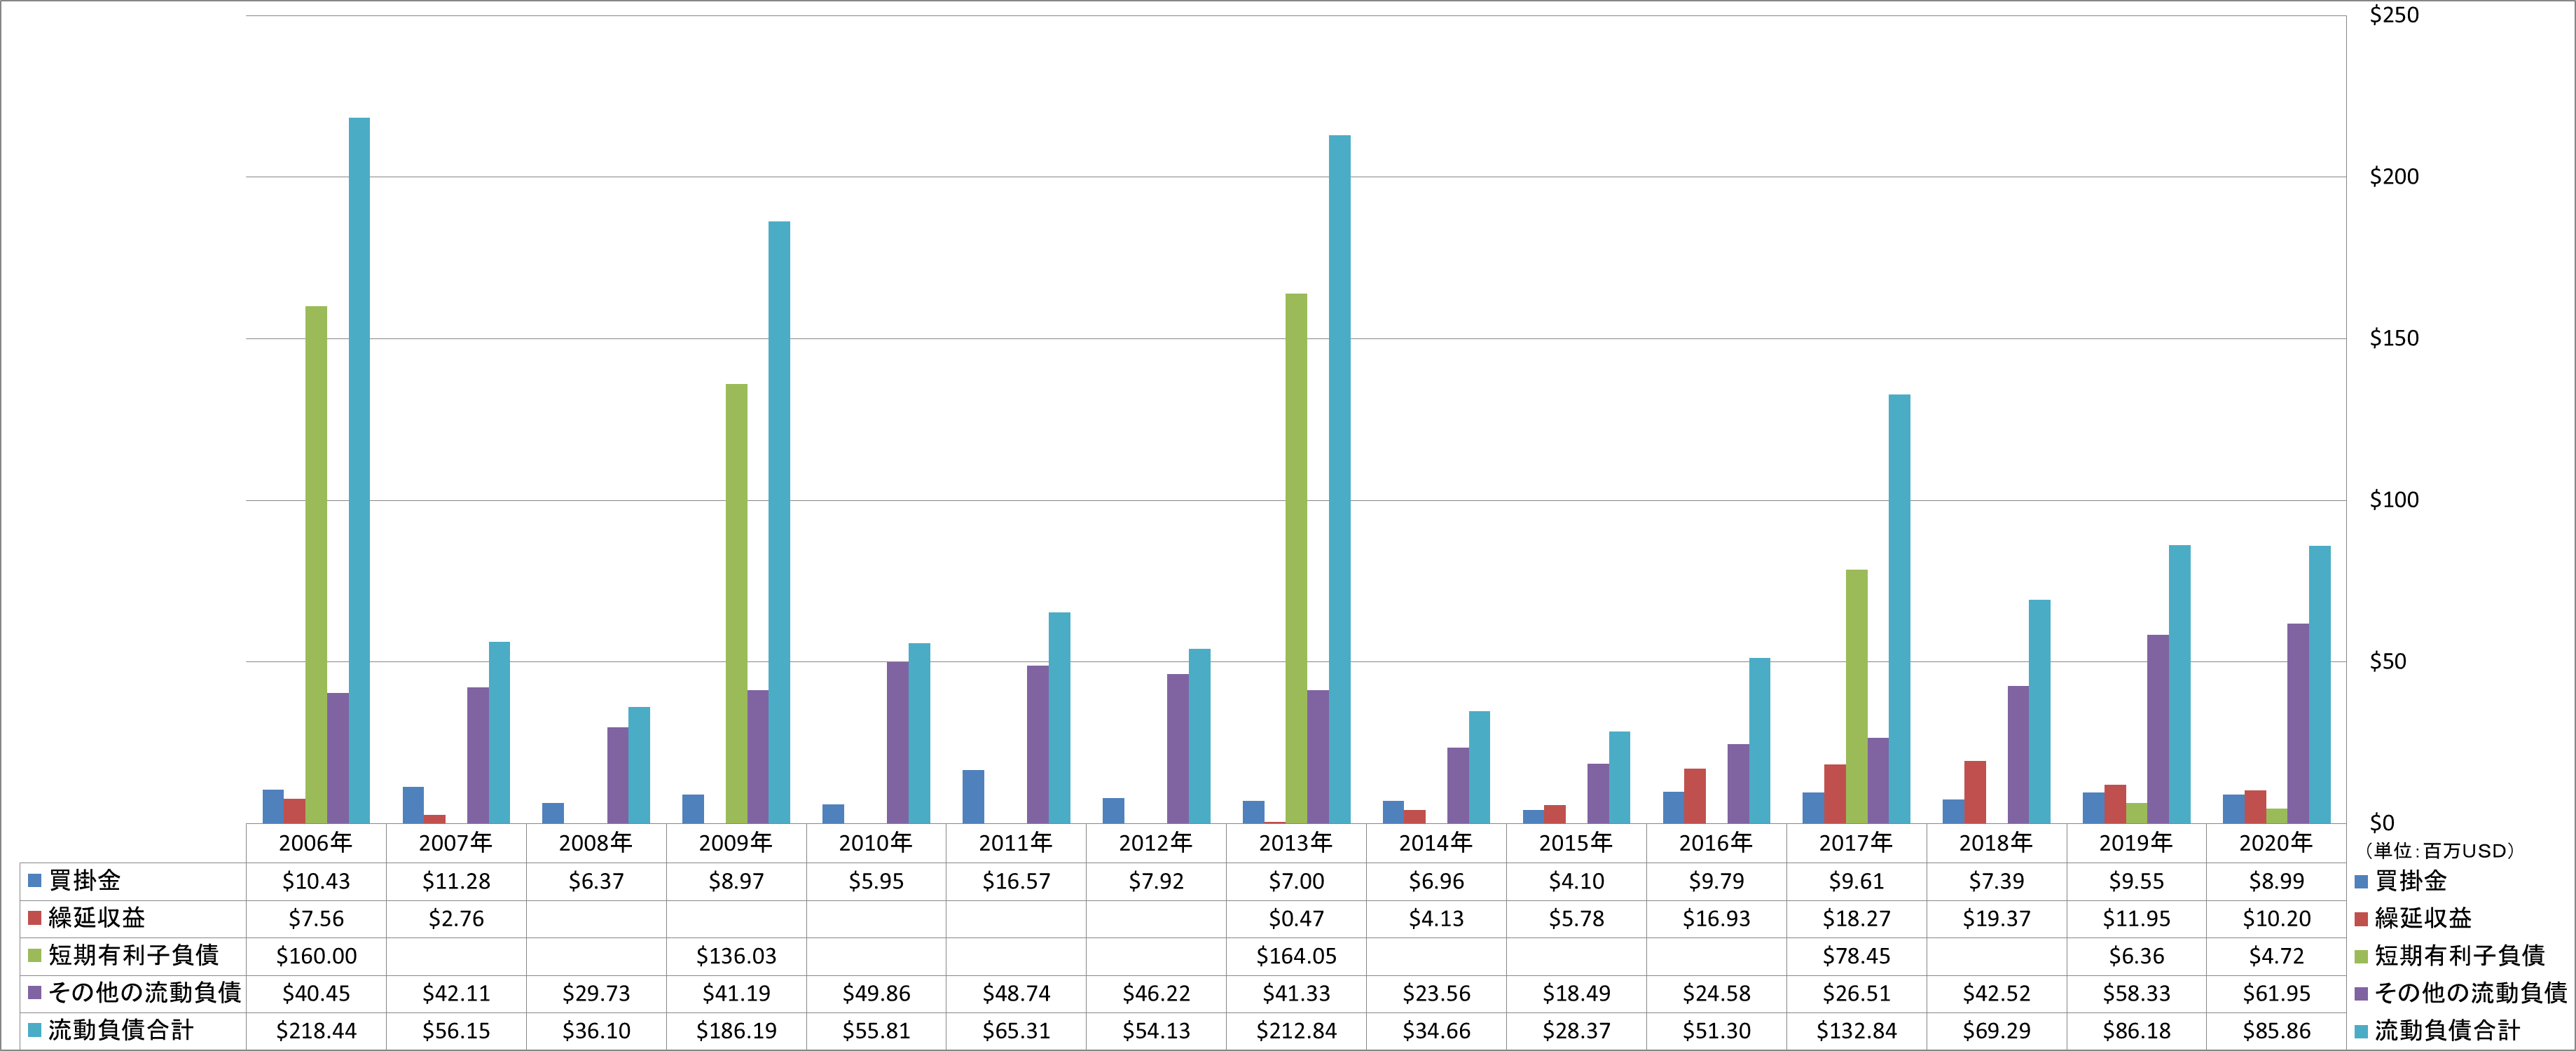Click the 繰延収益 legend label on the right
Image resolution: width=2576 pixels, height=1051 pixels.
(x=2423, y=918)
